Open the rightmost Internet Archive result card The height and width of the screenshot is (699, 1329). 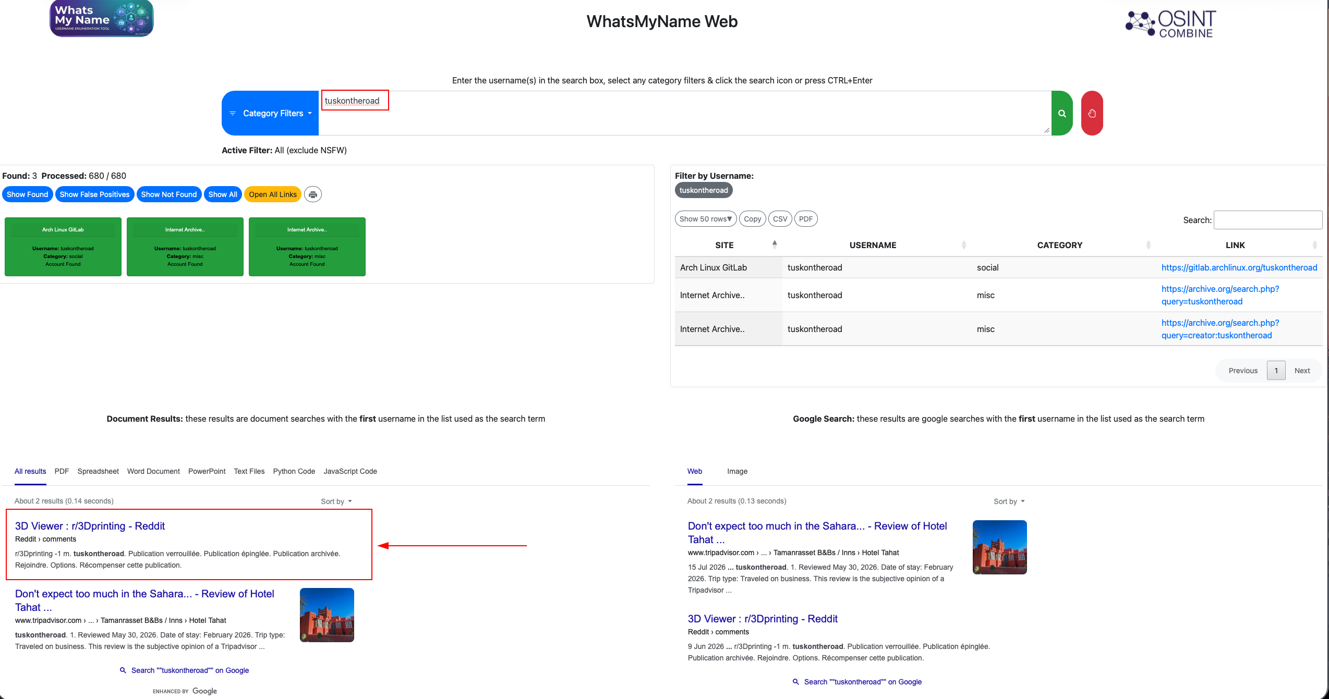[x=307, y=247]
